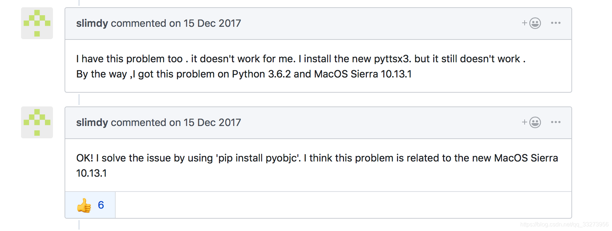
Task: Click the plus sign next to the second comment's smiley
Action: (x=524, y=122)
